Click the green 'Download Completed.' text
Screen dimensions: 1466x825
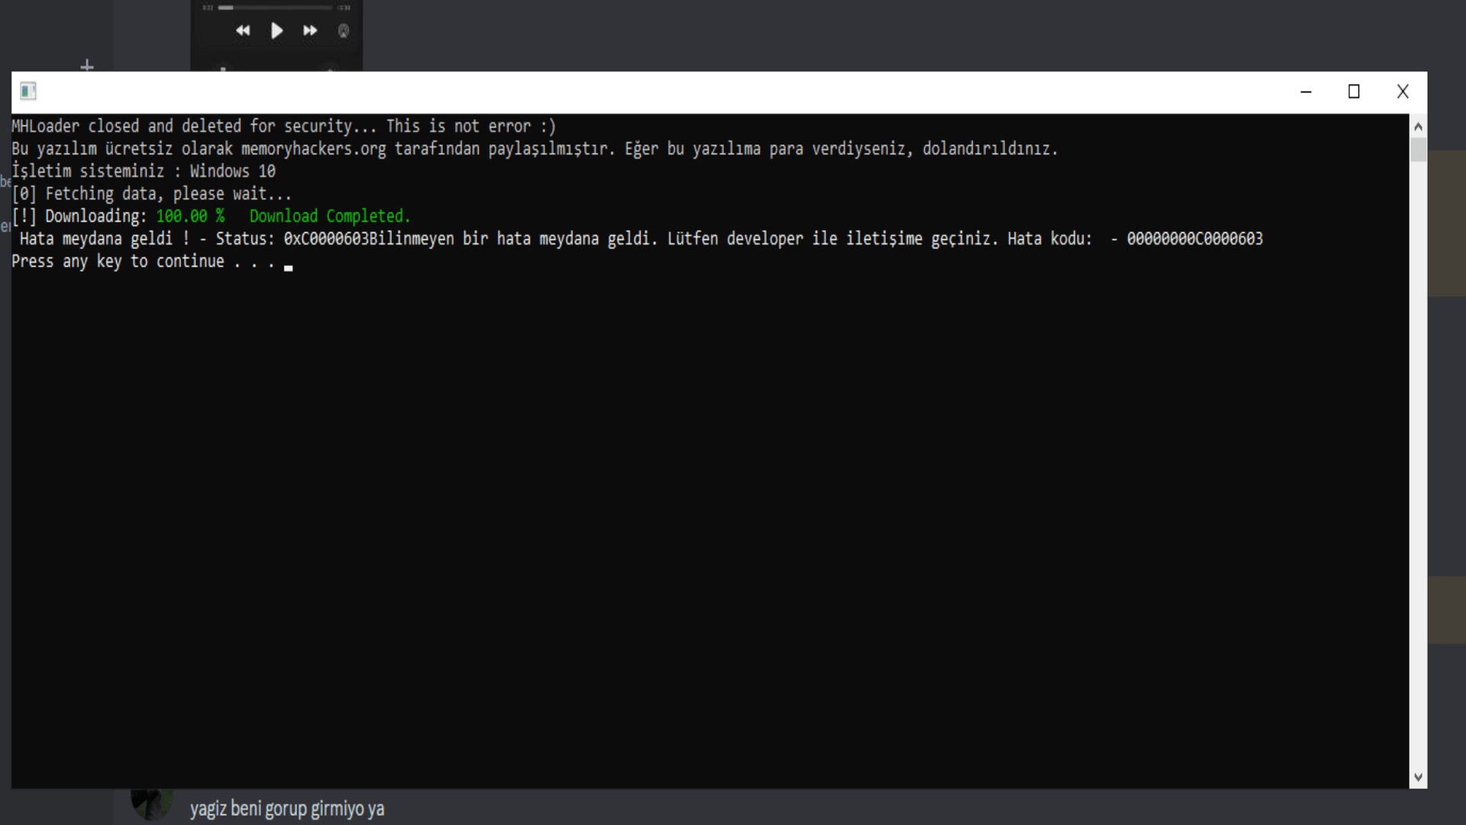point(330,216)
